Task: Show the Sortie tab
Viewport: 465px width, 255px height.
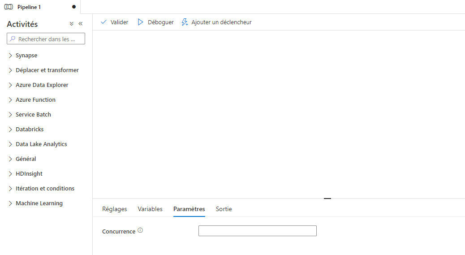Action: coord(224,209)
